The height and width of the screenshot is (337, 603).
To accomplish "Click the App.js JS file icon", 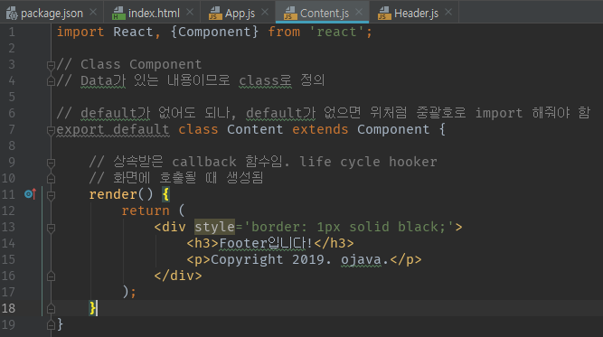I will pos(215,14).
